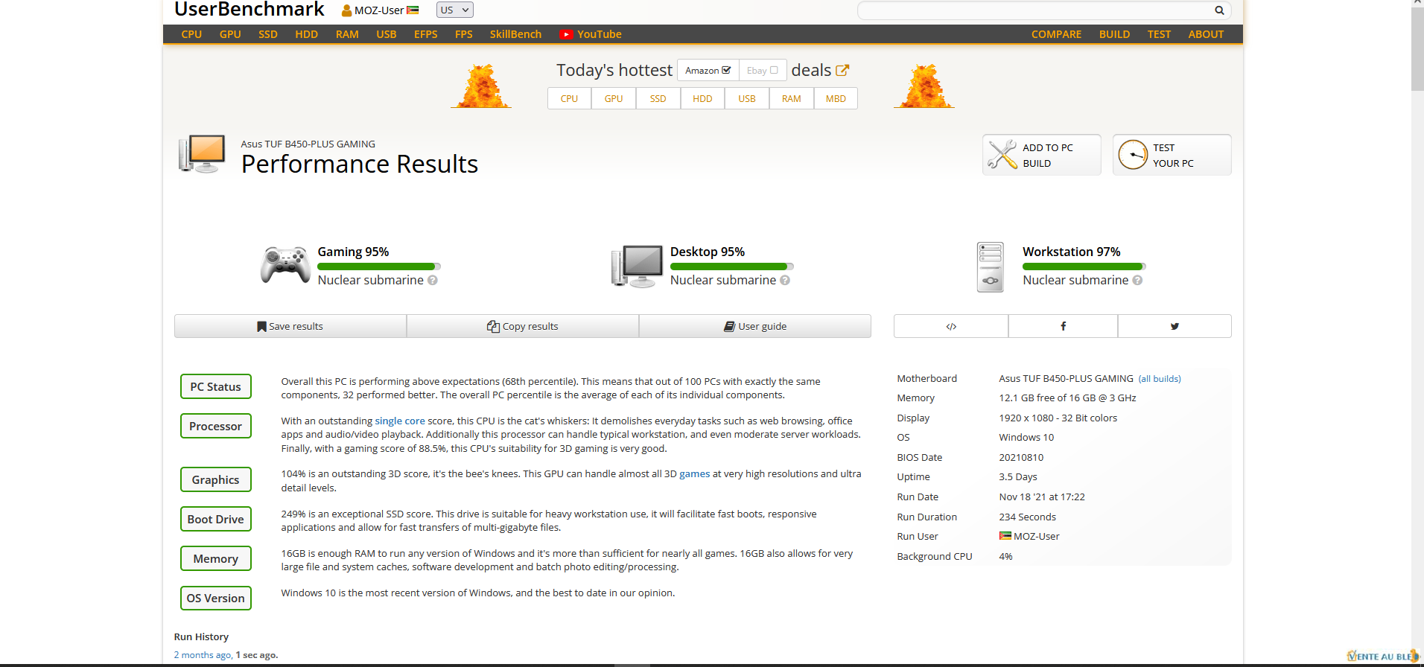Open COMPARE in navbar
The height and width of the screenshot is (667, 1424).
pos(1056,34)
